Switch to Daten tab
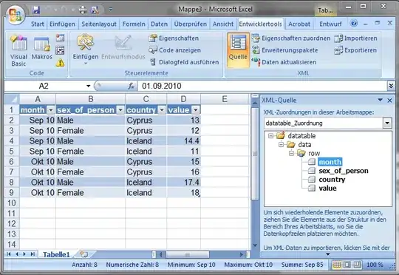The image size is (399, 275). click(x=159, y=24)
